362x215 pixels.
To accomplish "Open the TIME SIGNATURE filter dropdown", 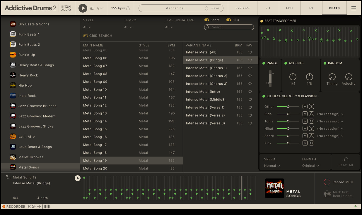I will pyautogui.click(x=169, y=27).
